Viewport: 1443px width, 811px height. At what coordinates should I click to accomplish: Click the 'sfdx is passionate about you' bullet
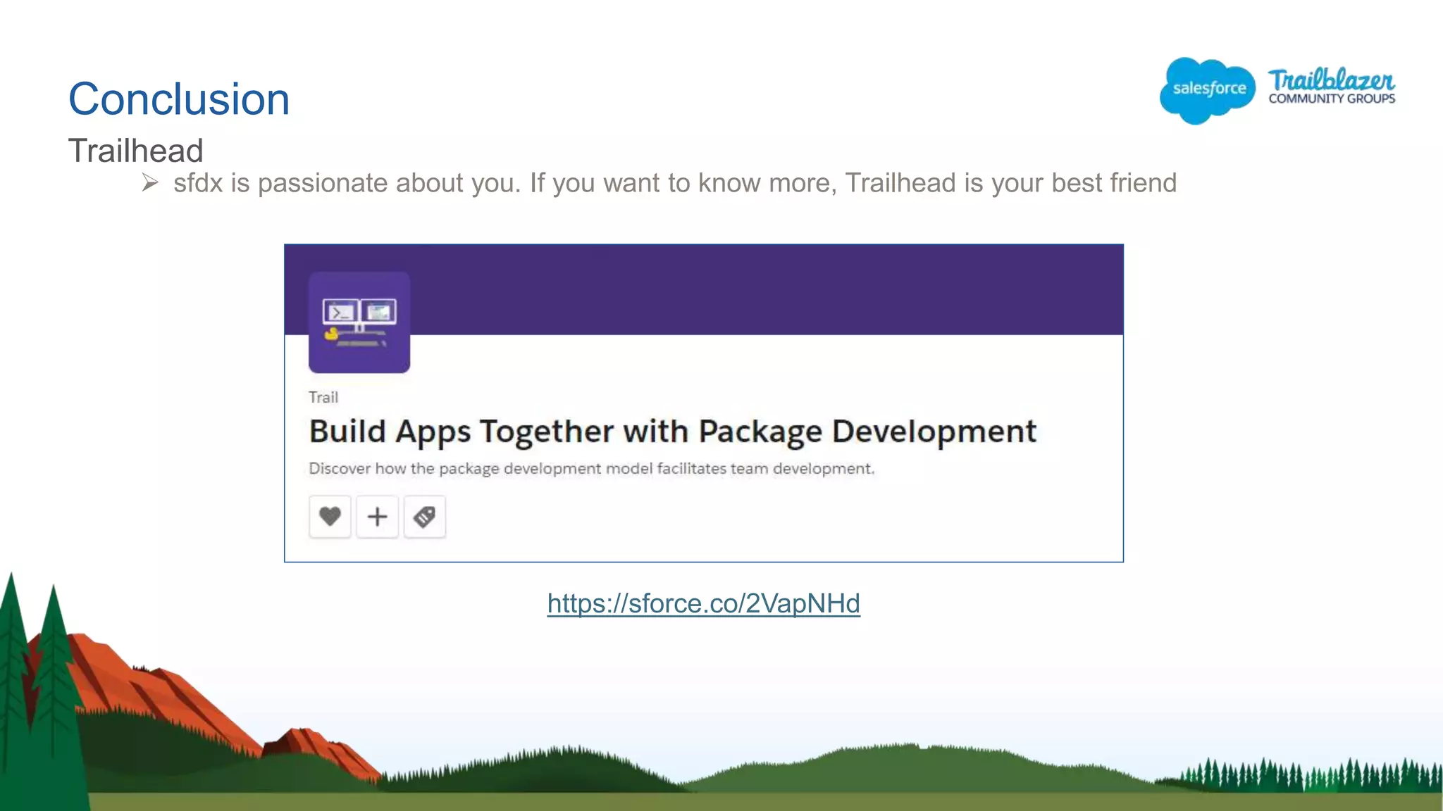pos(675,183)
